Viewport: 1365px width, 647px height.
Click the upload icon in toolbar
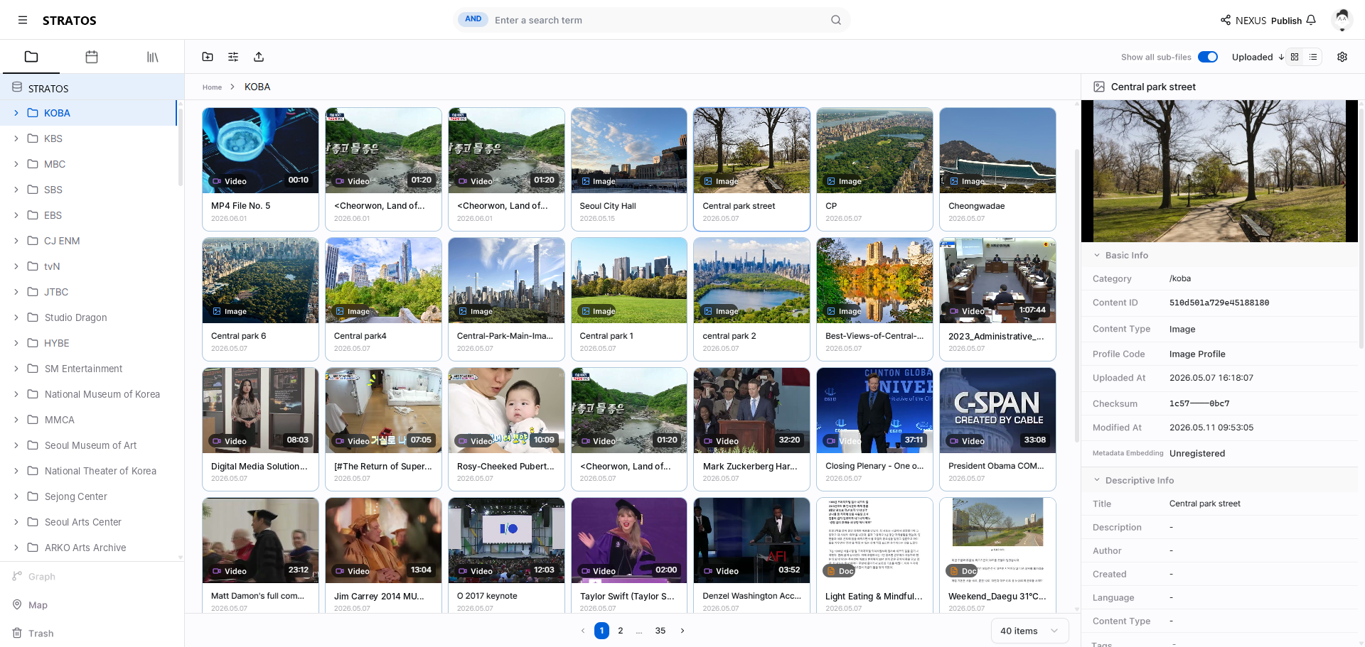tap(259, 57)
